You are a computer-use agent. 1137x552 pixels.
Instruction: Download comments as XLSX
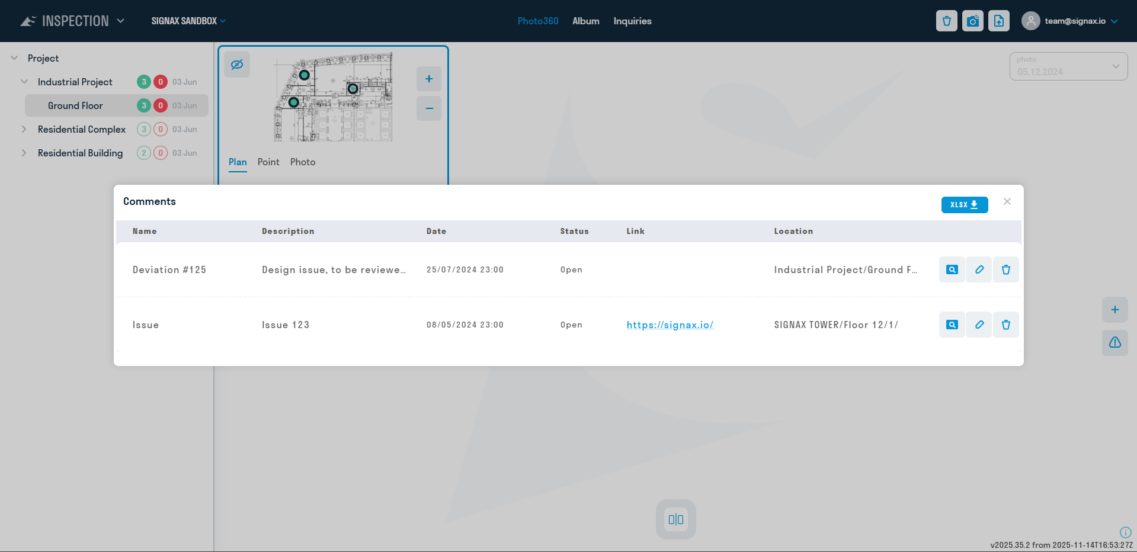pos(964,205)
